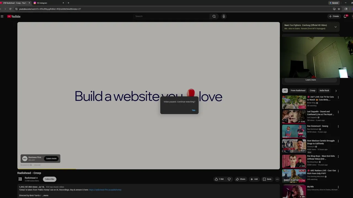Screen dimensions: 353x198
Task: Select the All filter chip
Action: [285, 90]
